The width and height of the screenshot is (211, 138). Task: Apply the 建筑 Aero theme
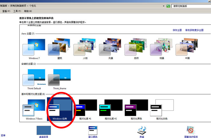click(59, 49)
